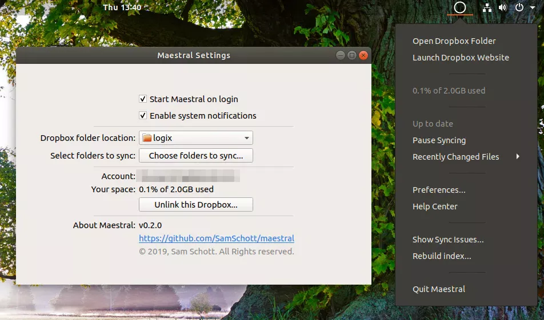Open the Maestral GitHub link
Screen dimensions: 544x320
pos(217,238)
